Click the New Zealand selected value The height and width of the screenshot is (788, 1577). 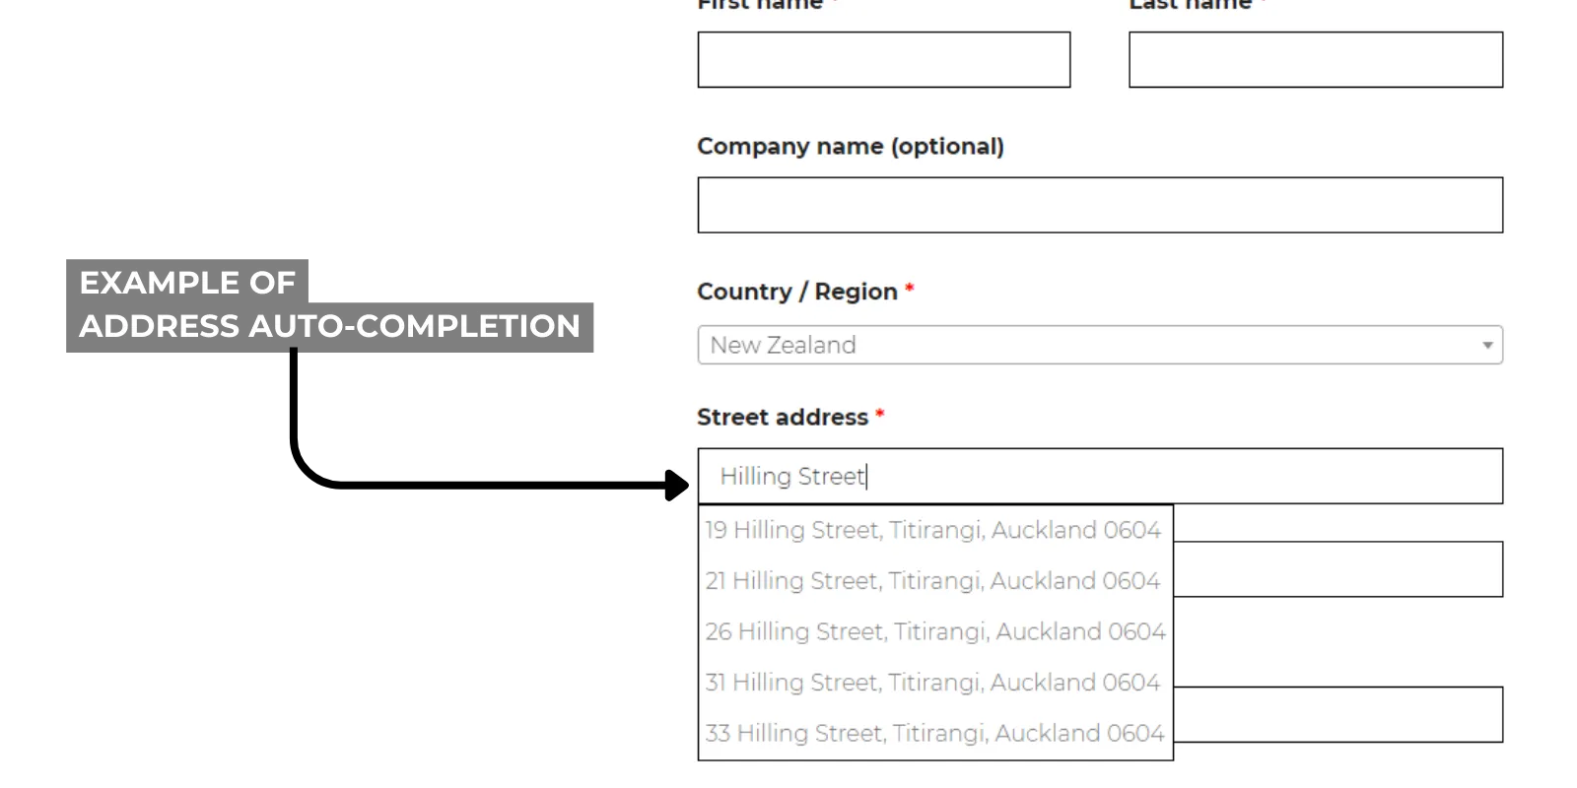tap(783, 345)
